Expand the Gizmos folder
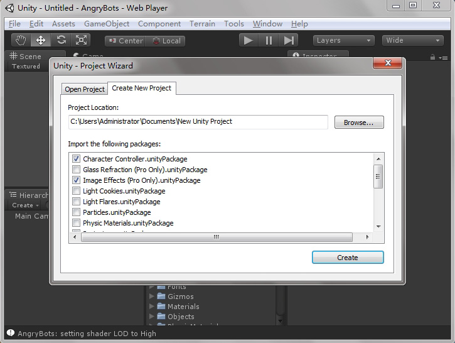Screen dimensions: 455x343 [151, 297]
